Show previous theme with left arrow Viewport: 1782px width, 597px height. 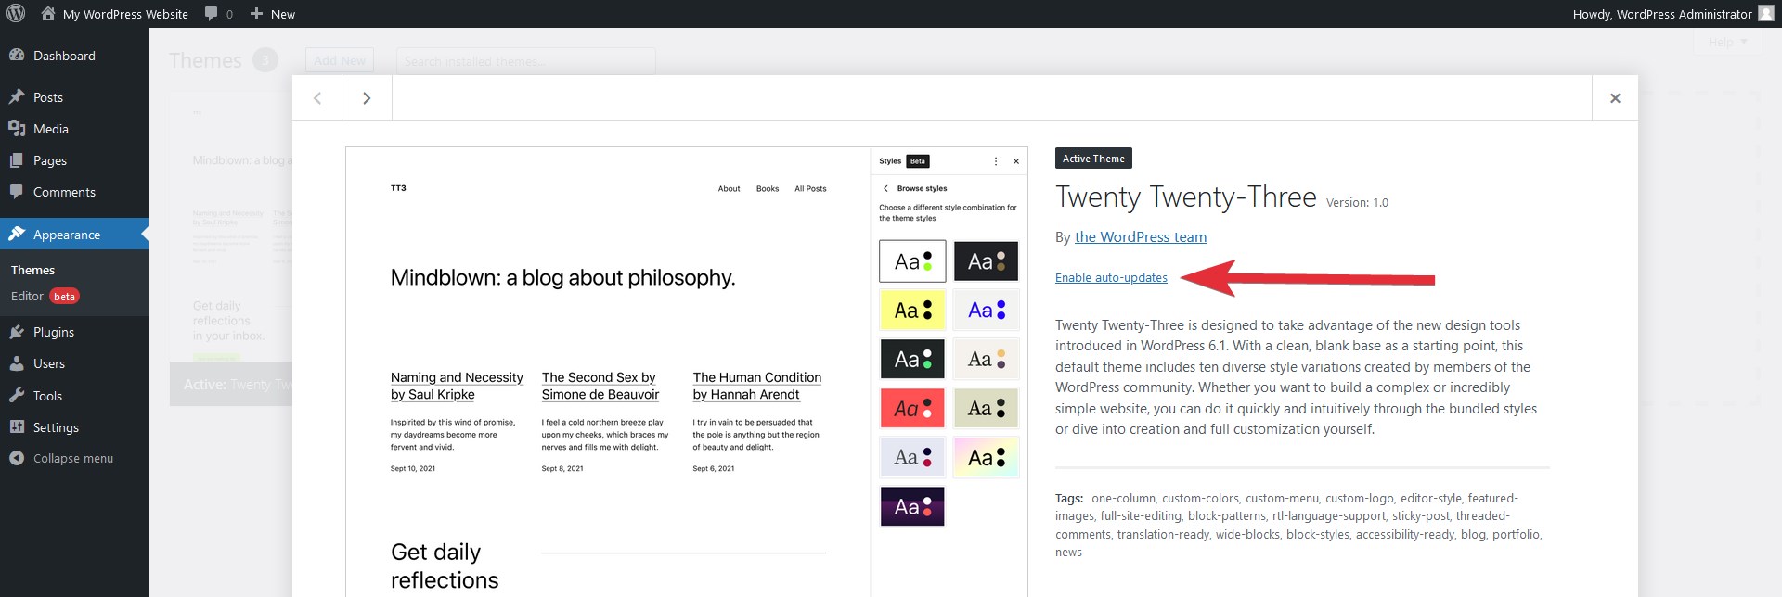tap(317, 97)
